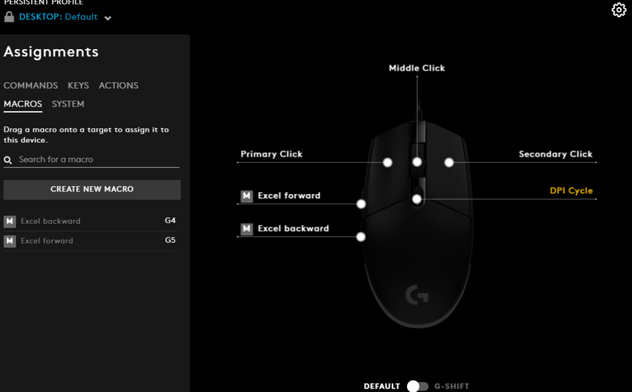Switch to the ACTIONS tab
632x392 pixels.
118,85
